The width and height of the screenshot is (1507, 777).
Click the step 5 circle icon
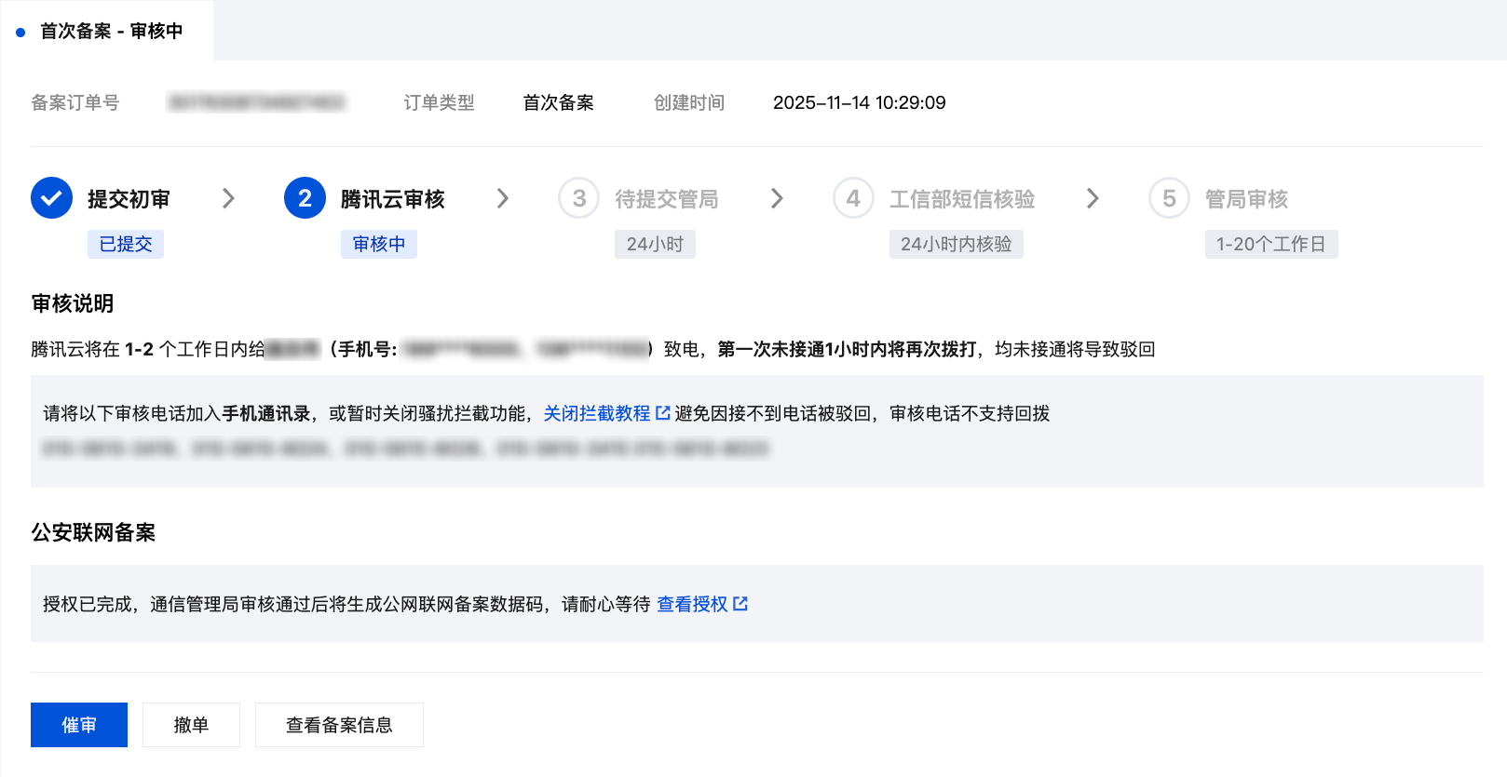point(1169,198)
